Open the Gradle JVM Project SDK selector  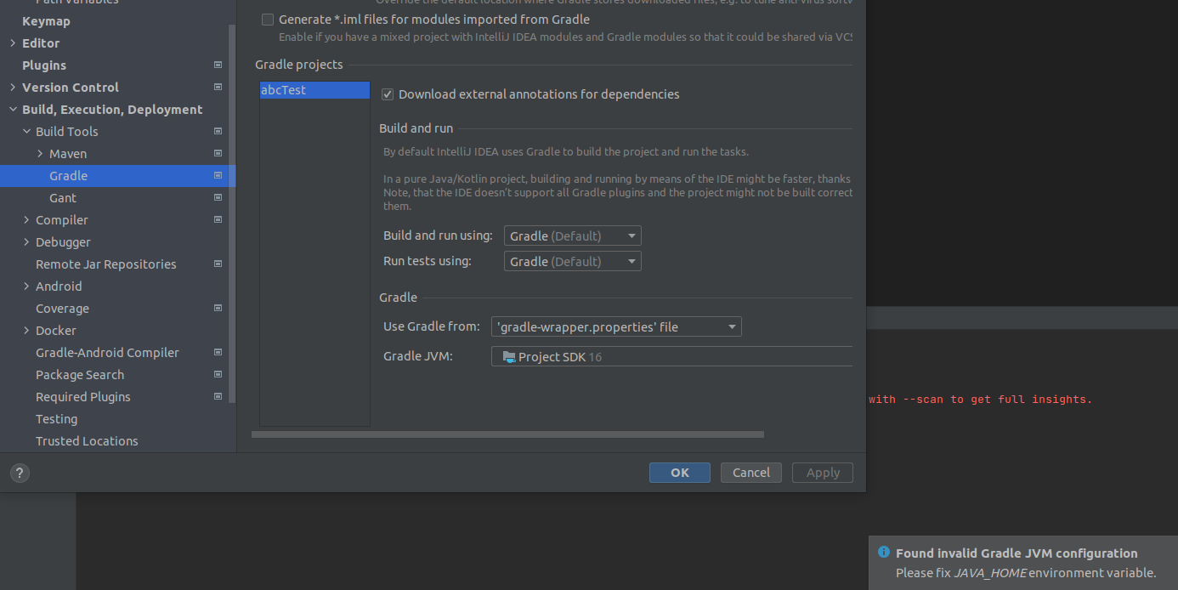coord(671,357)
